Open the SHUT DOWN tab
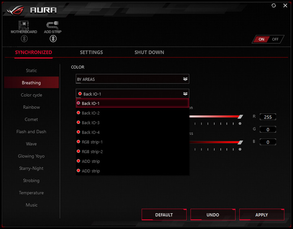Image resolution: width=293 pixels, height=229 pixels. click(x=149, y=53)
